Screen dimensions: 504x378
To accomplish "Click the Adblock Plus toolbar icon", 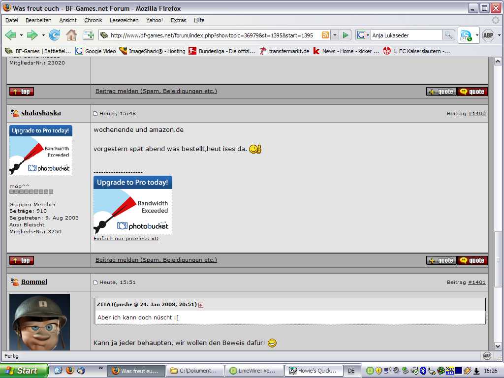I will (488, 35).
